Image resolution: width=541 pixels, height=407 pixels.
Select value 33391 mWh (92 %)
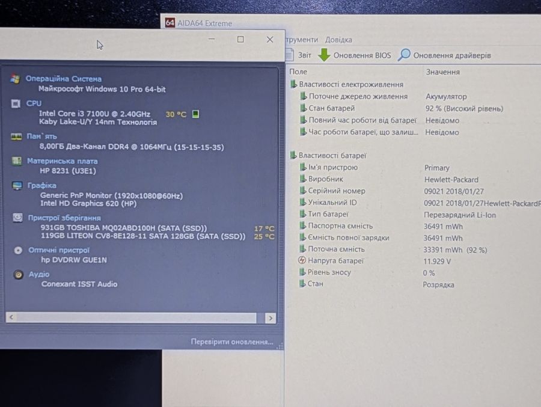pos(455,250)
